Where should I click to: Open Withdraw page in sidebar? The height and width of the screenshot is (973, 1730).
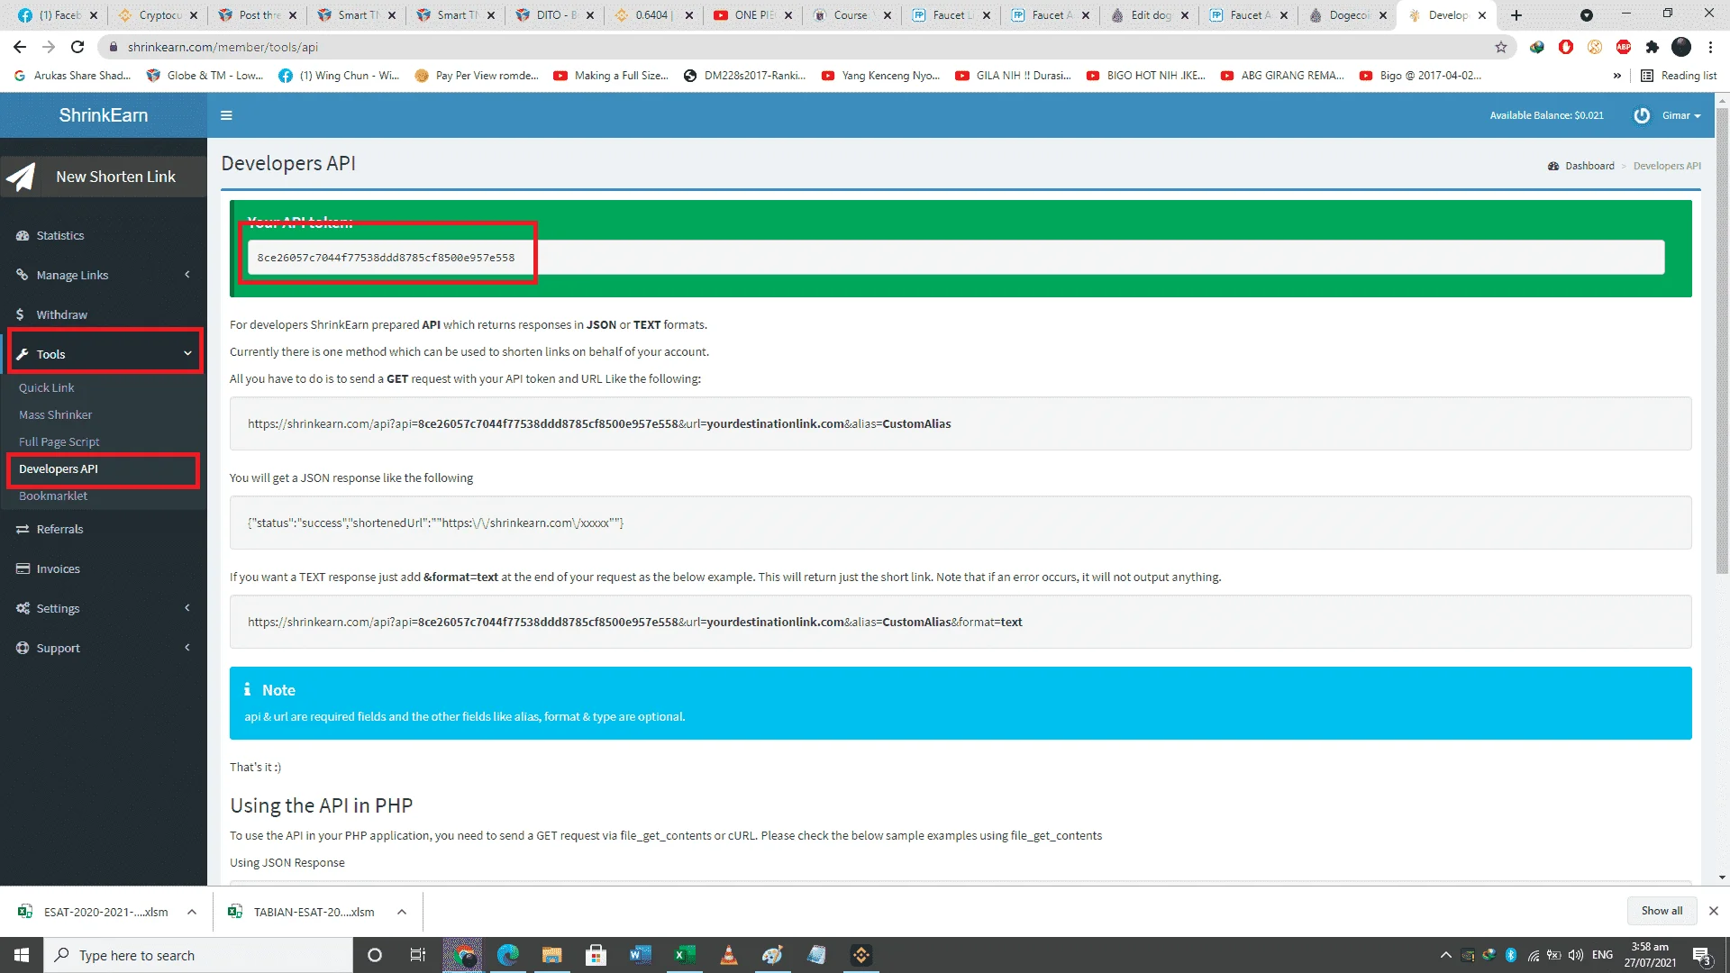point(61,314)
